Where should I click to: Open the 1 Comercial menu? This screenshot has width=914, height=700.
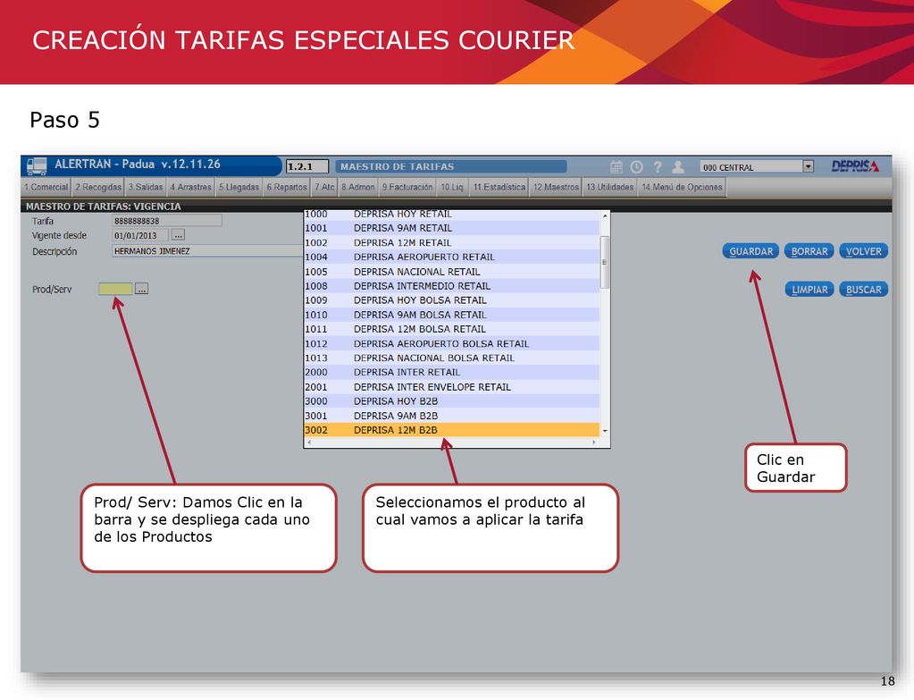pyautogui.click(x=46, y=187)
